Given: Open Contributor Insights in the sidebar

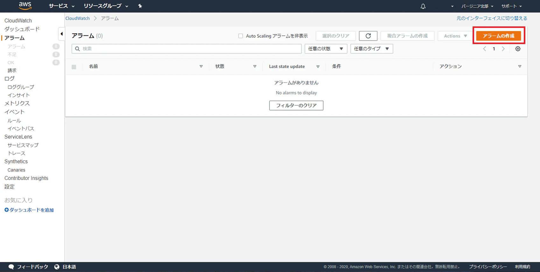Looking at the screenshot, I should [26, 178].
